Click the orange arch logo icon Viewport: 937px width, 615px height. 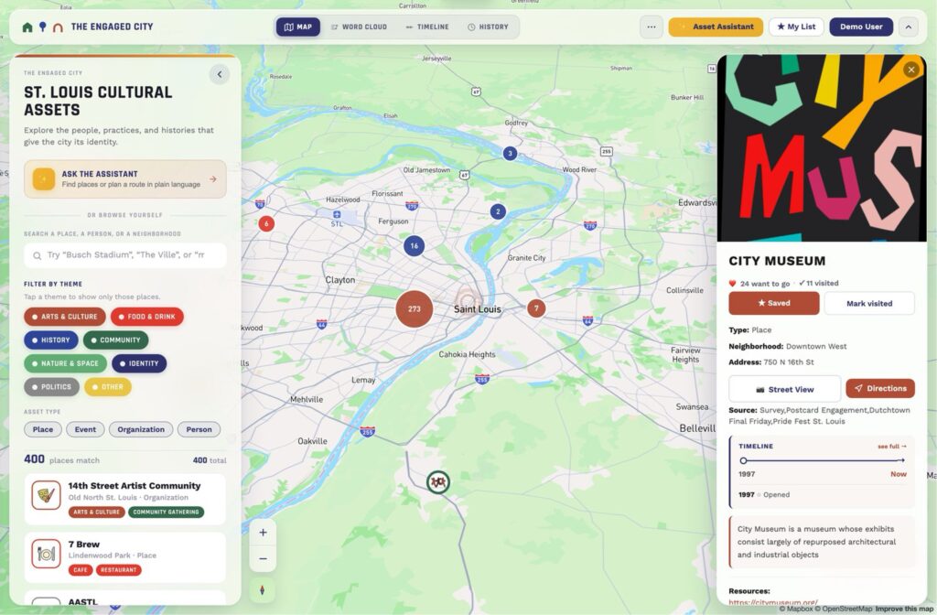(58, 27)
